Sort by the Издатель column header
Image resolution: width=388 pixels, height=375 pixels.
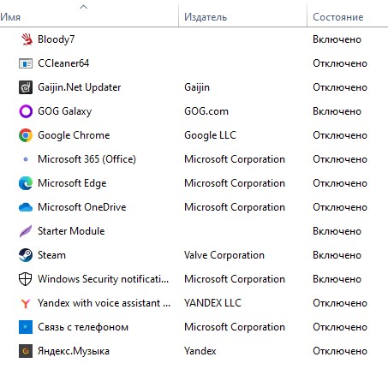(206, 17)
